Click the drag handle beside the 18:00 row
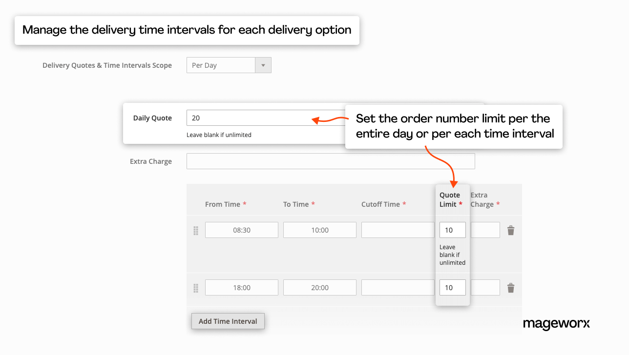The width and height of the screenshot is (629, 355). click(x=195, y=288)
